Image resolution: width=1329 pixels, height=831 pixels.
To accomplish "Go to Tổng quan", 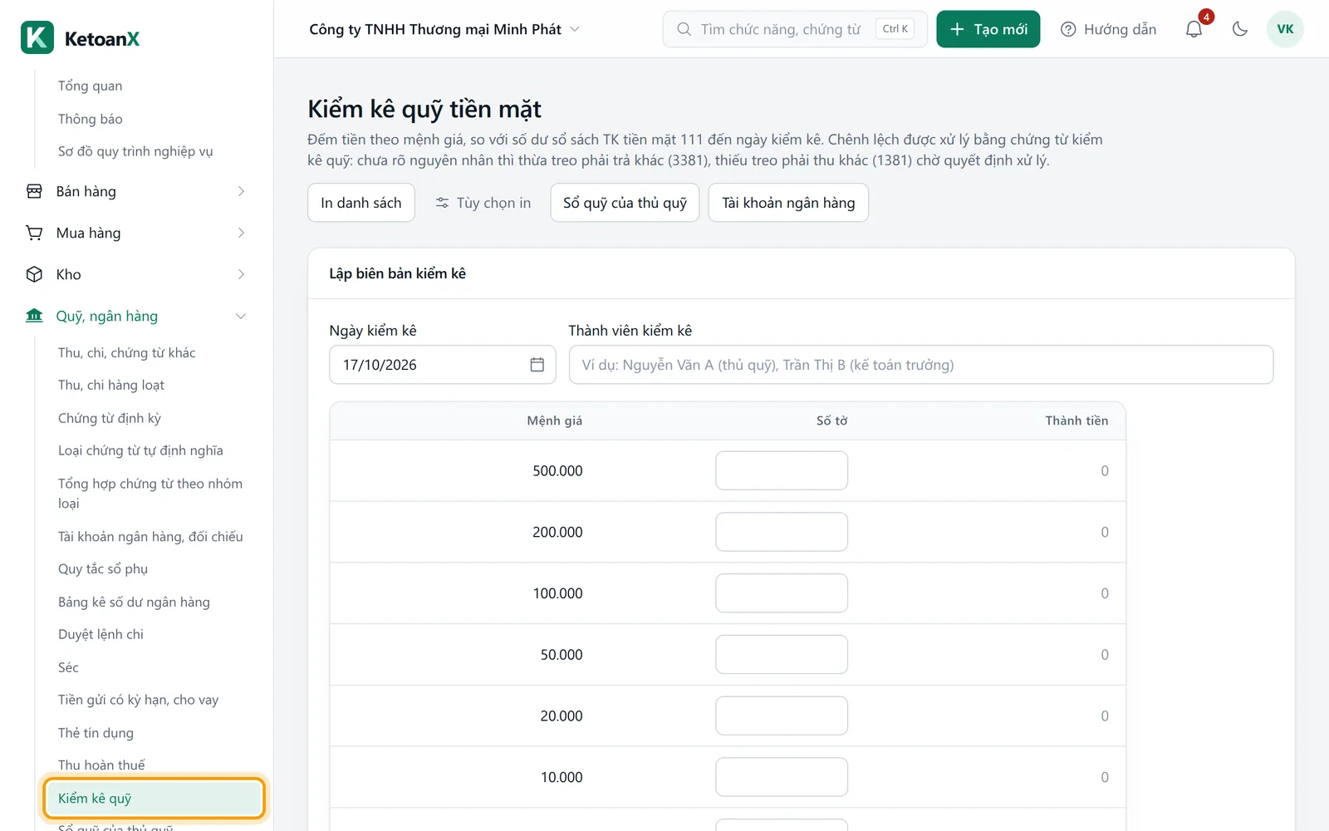I will 90,86.
